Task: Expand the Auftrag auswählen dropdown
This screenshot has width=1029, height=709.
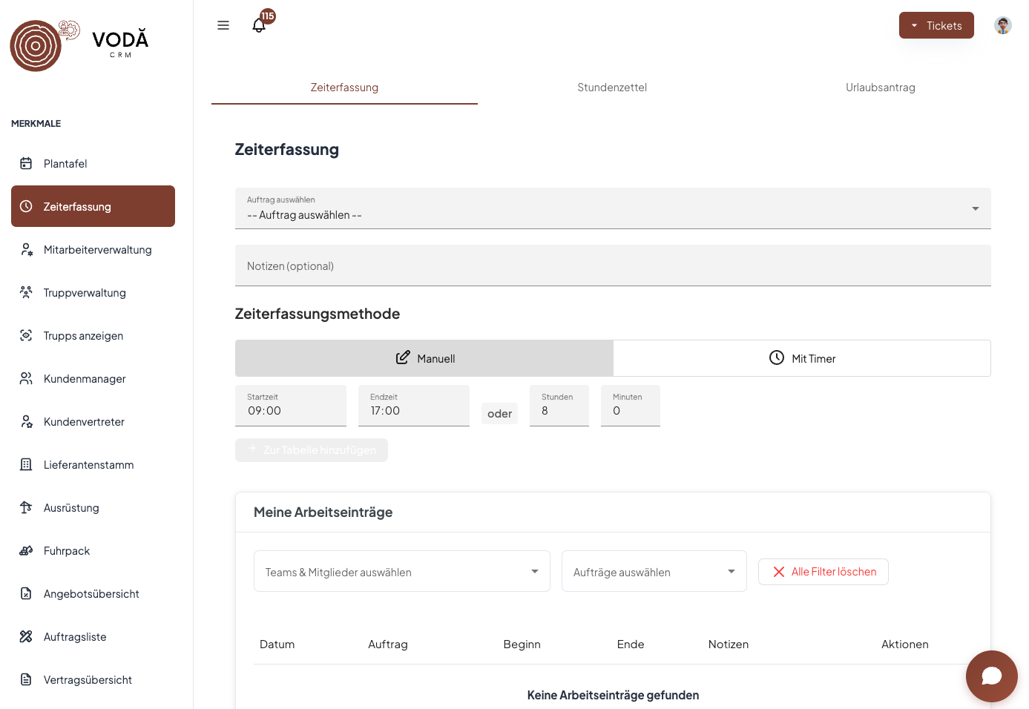Action: point(613,208)
